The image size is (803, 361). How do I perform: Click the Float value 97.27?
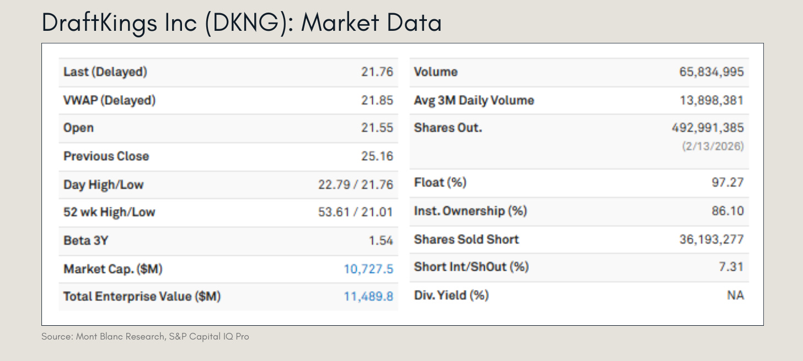727,182
